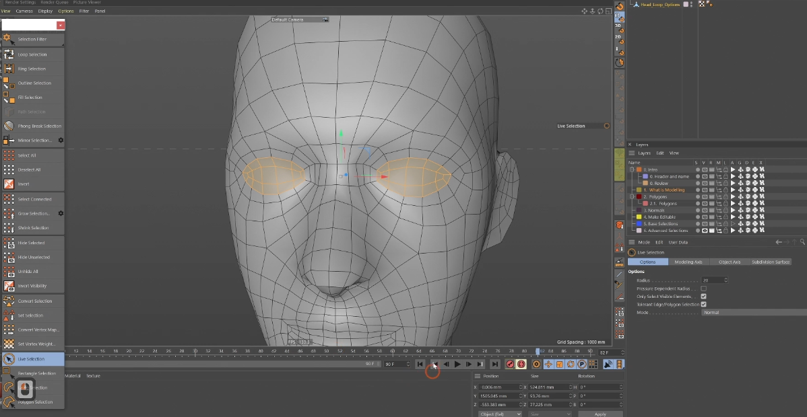807x417 pixels.
Task: Toggle the timeline sound speaker icon
Action: point(608,364)
